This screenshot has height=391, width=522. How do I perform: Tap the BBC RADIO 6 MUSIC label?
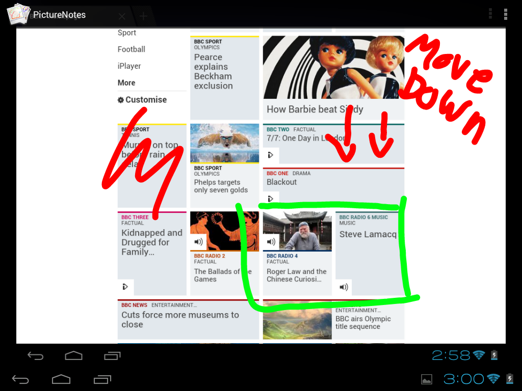363,217
